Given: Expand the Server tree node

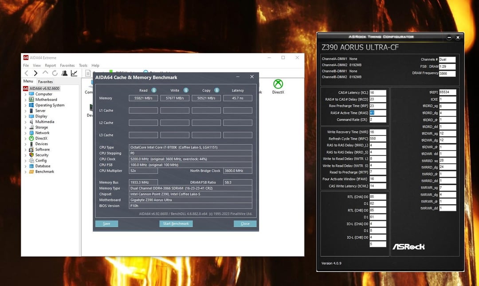Looking at the screenshot, I should click(25, 111).
